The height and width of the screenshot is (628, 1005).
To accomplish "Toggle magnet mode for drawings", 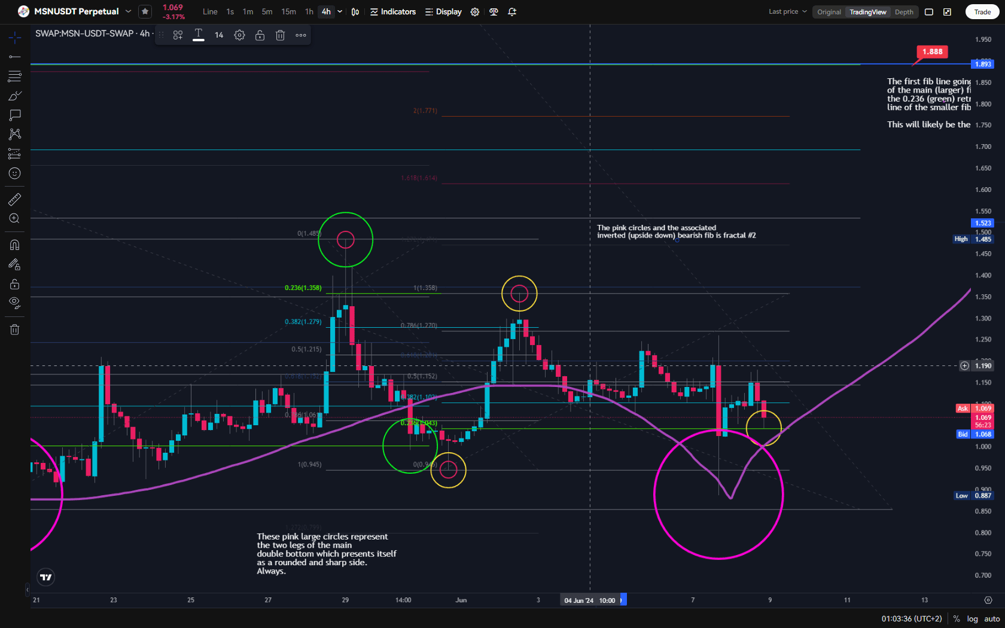I will (15, 245).
